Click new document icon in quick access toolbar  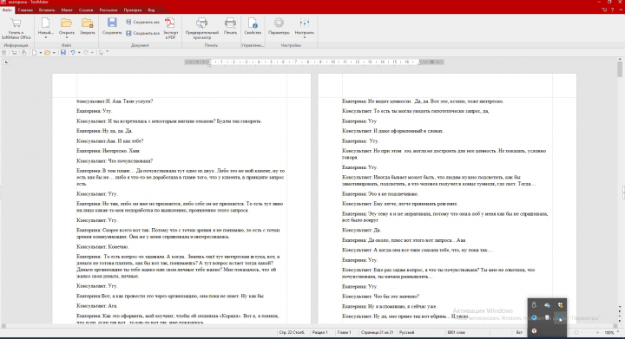(x=34, y=53)
